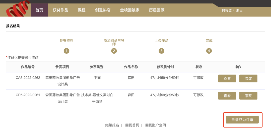Image resolution: width=271 pixels, height=133 pixels.
Task: Click step 2 circle 添加组员与导师
Action: click(x=114, y=51)
